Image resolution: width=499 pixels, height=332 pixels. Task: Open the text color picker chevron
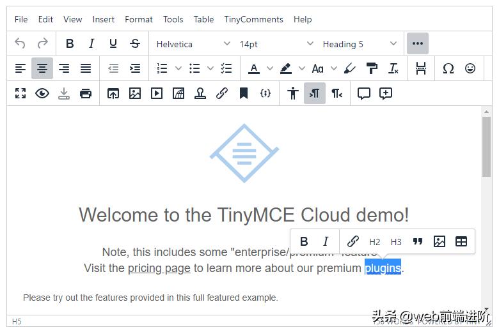coord(270,68)
